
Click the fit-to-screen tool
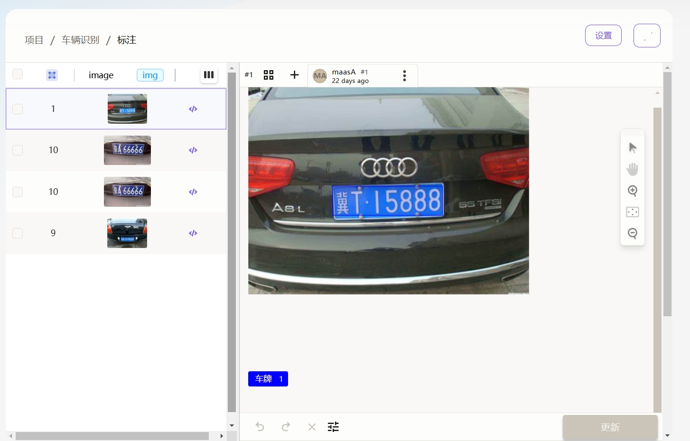tap(633, 212)
